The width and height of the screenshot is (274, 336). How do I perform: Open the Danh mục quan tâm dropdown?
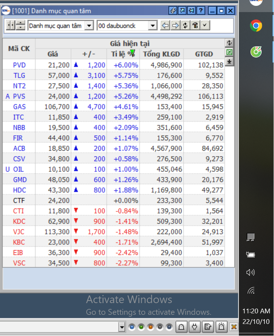[89, 26]
